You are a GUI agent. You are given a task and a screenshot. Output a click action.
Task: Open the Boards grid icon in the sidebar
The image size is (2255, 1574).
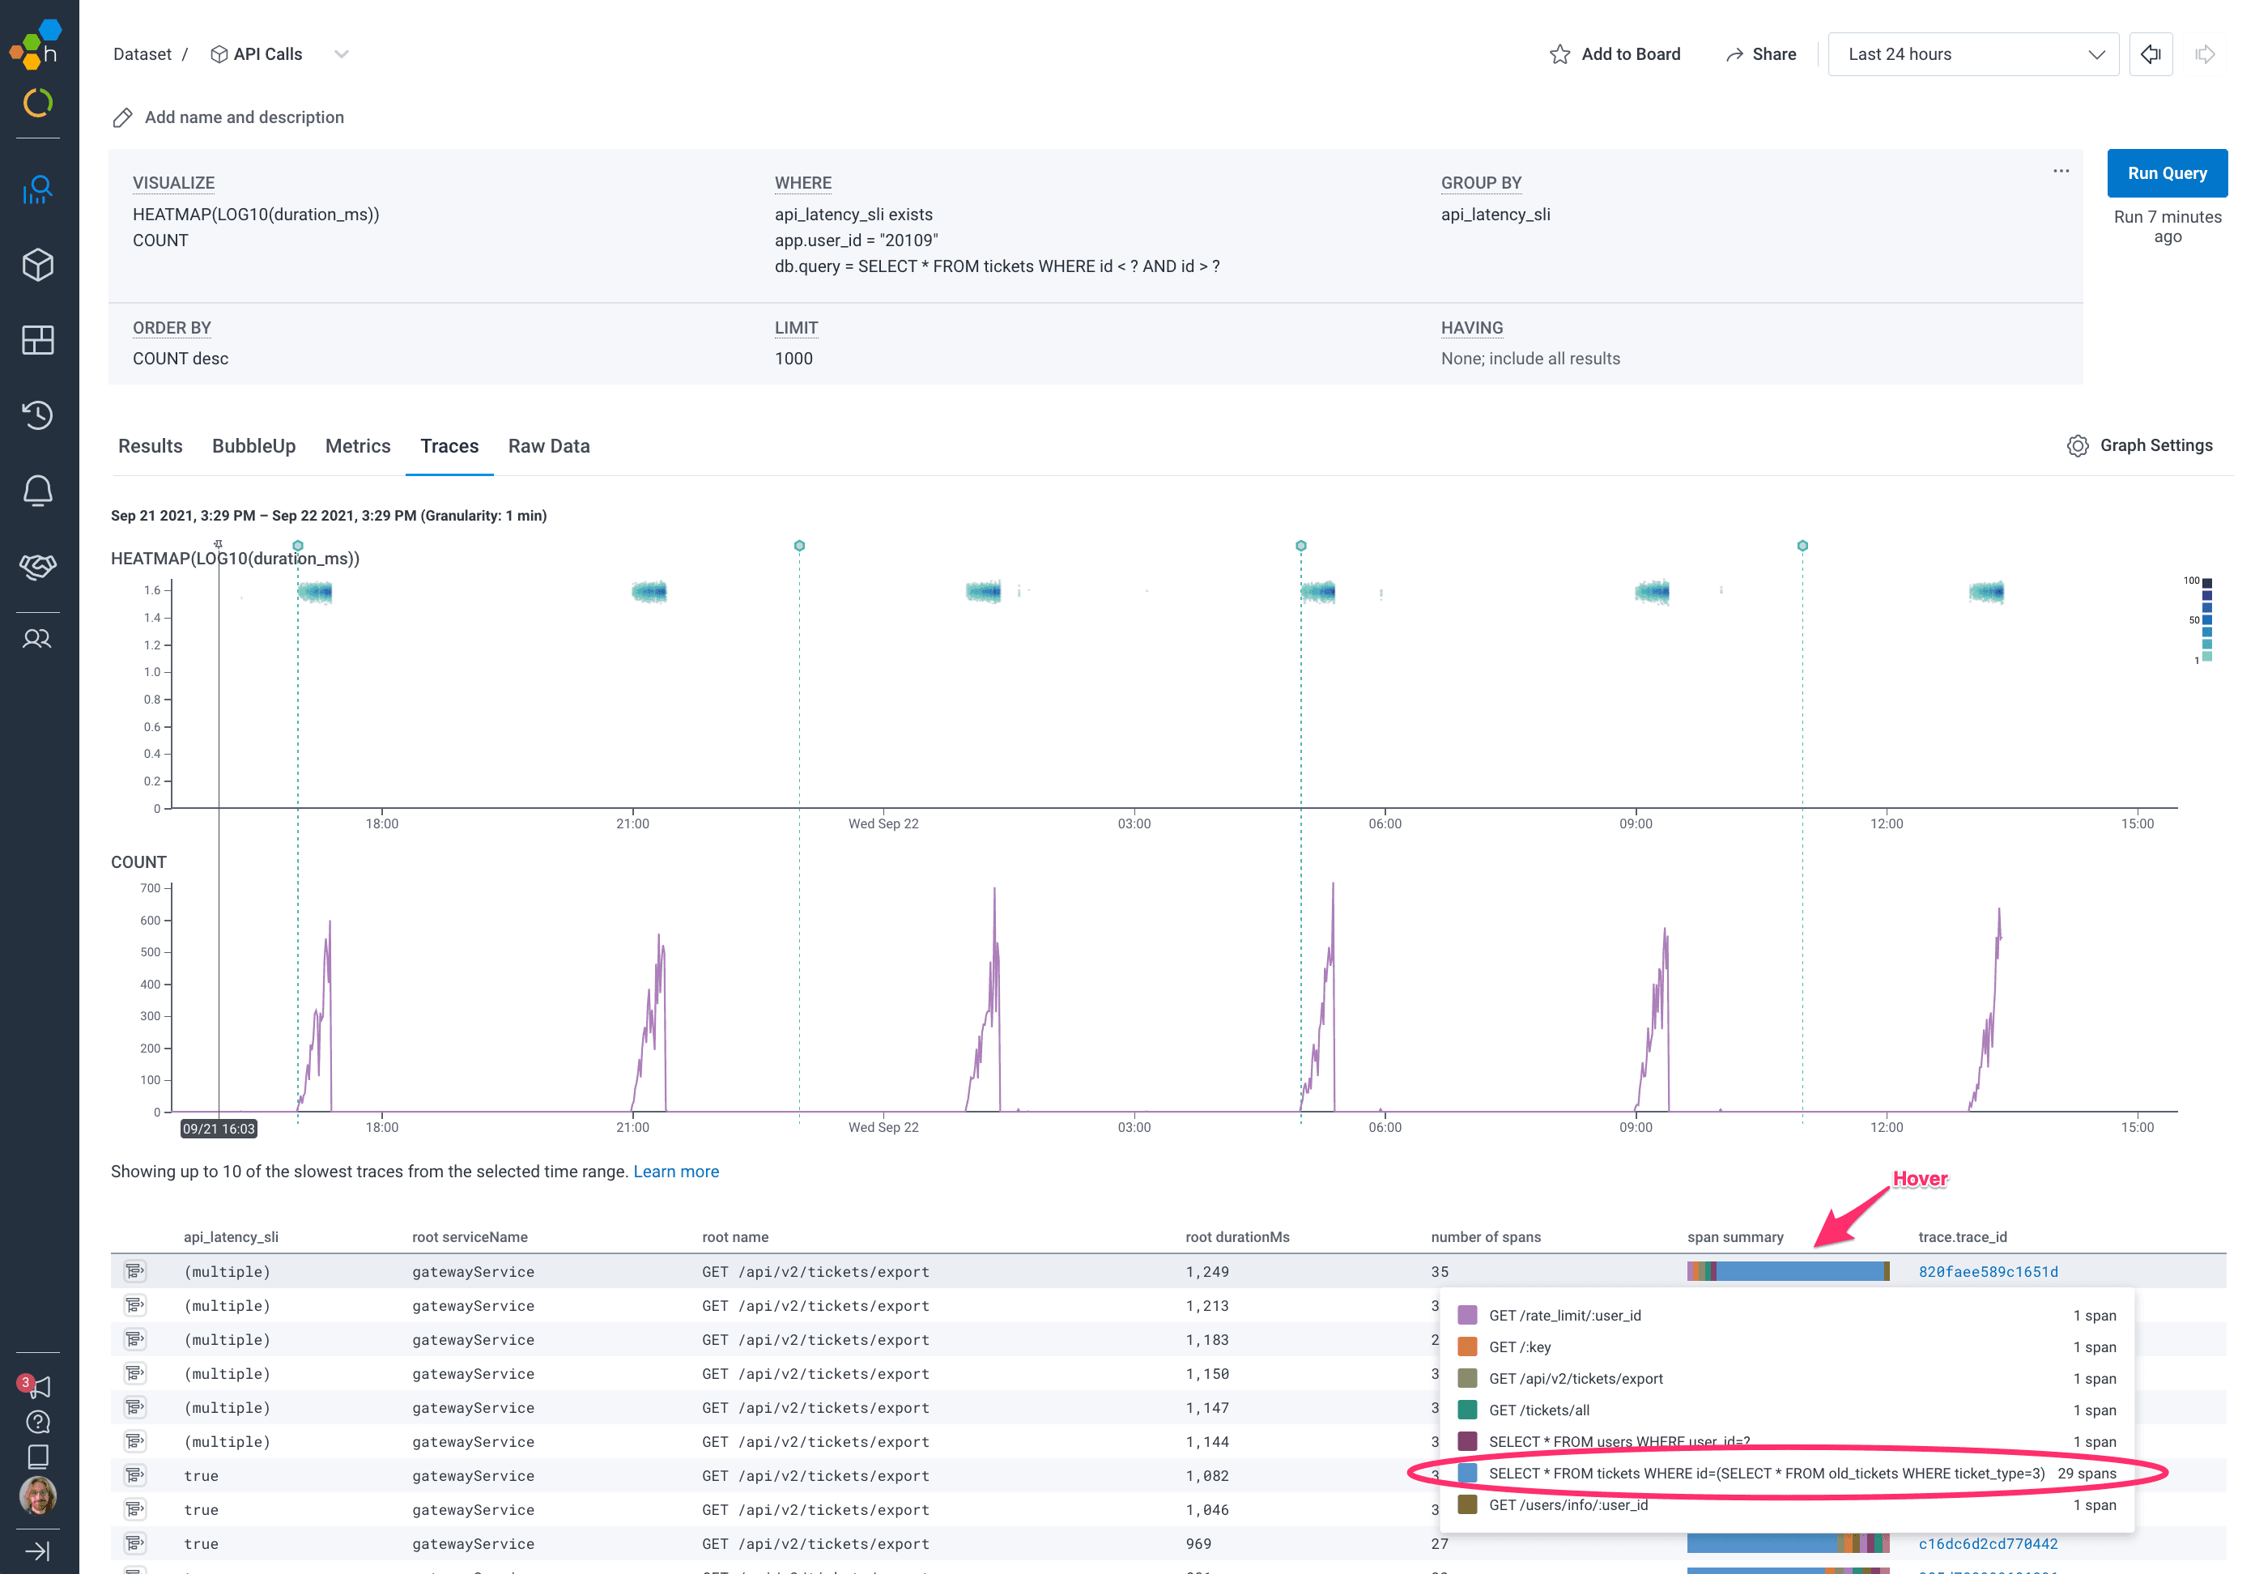click(x=37, y=340)
